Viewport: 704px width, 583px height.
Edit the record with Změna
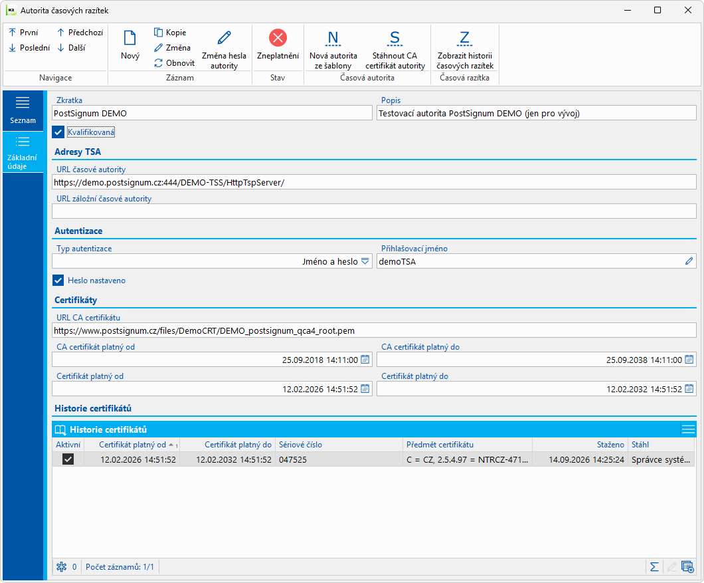pos(173,48)
